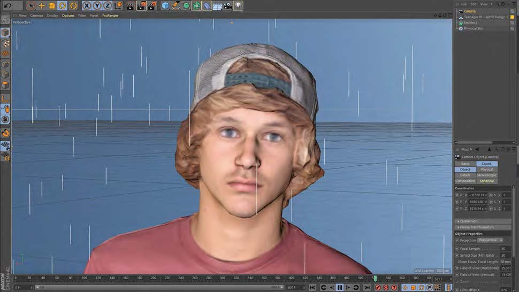Click Teenager 01 yellow layer tag

(x=512, y=17)
